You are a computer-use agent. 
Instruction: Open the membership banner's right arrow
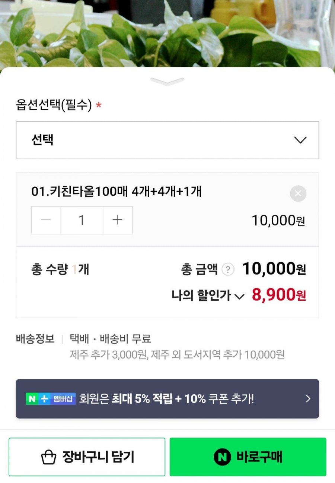pyautogui.click(x=308, y=399)
